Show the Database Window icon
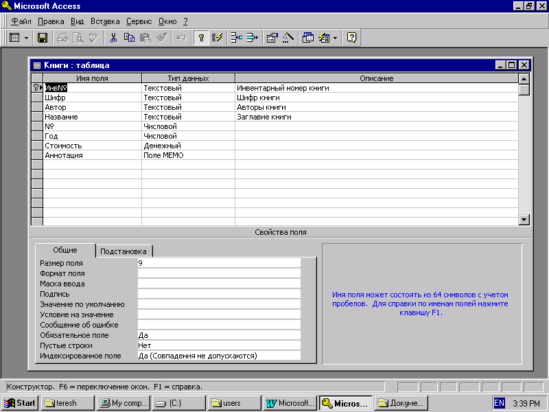Screen dimensions: 549x412 [307, 38]
